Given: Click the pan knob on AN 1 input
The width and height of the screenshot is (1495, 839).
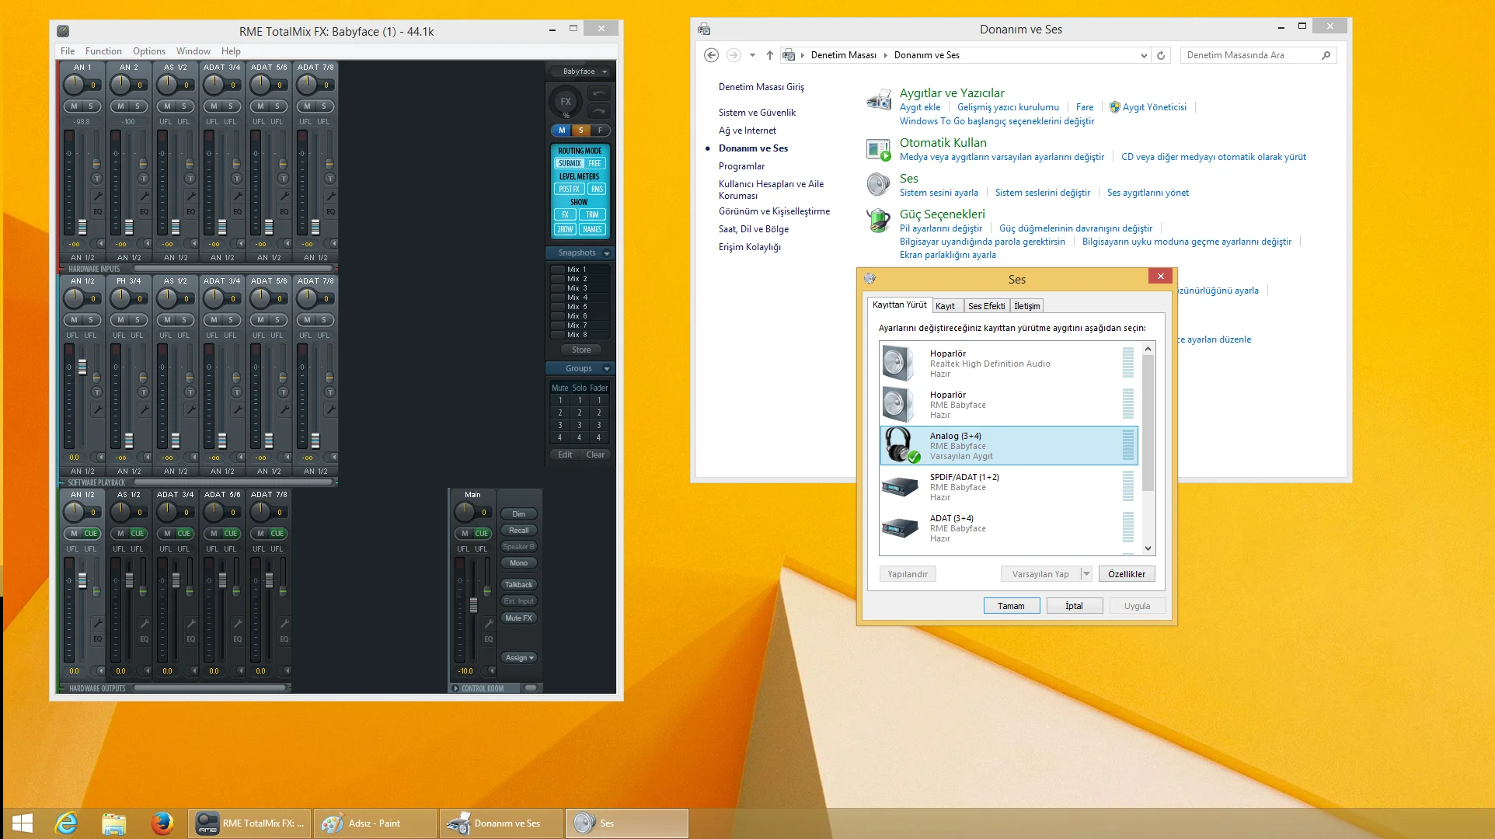Looking at the screenshot, I should point(74,85).
